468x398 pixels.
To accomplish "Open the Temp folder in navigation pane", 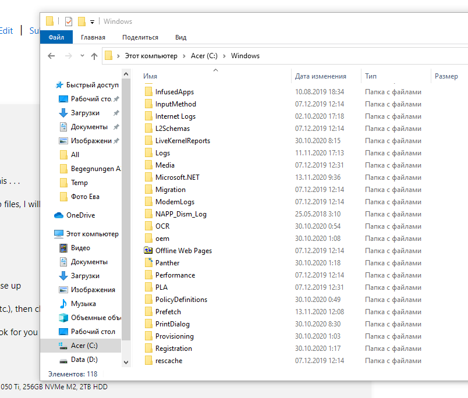I will (x=73, y=183).
